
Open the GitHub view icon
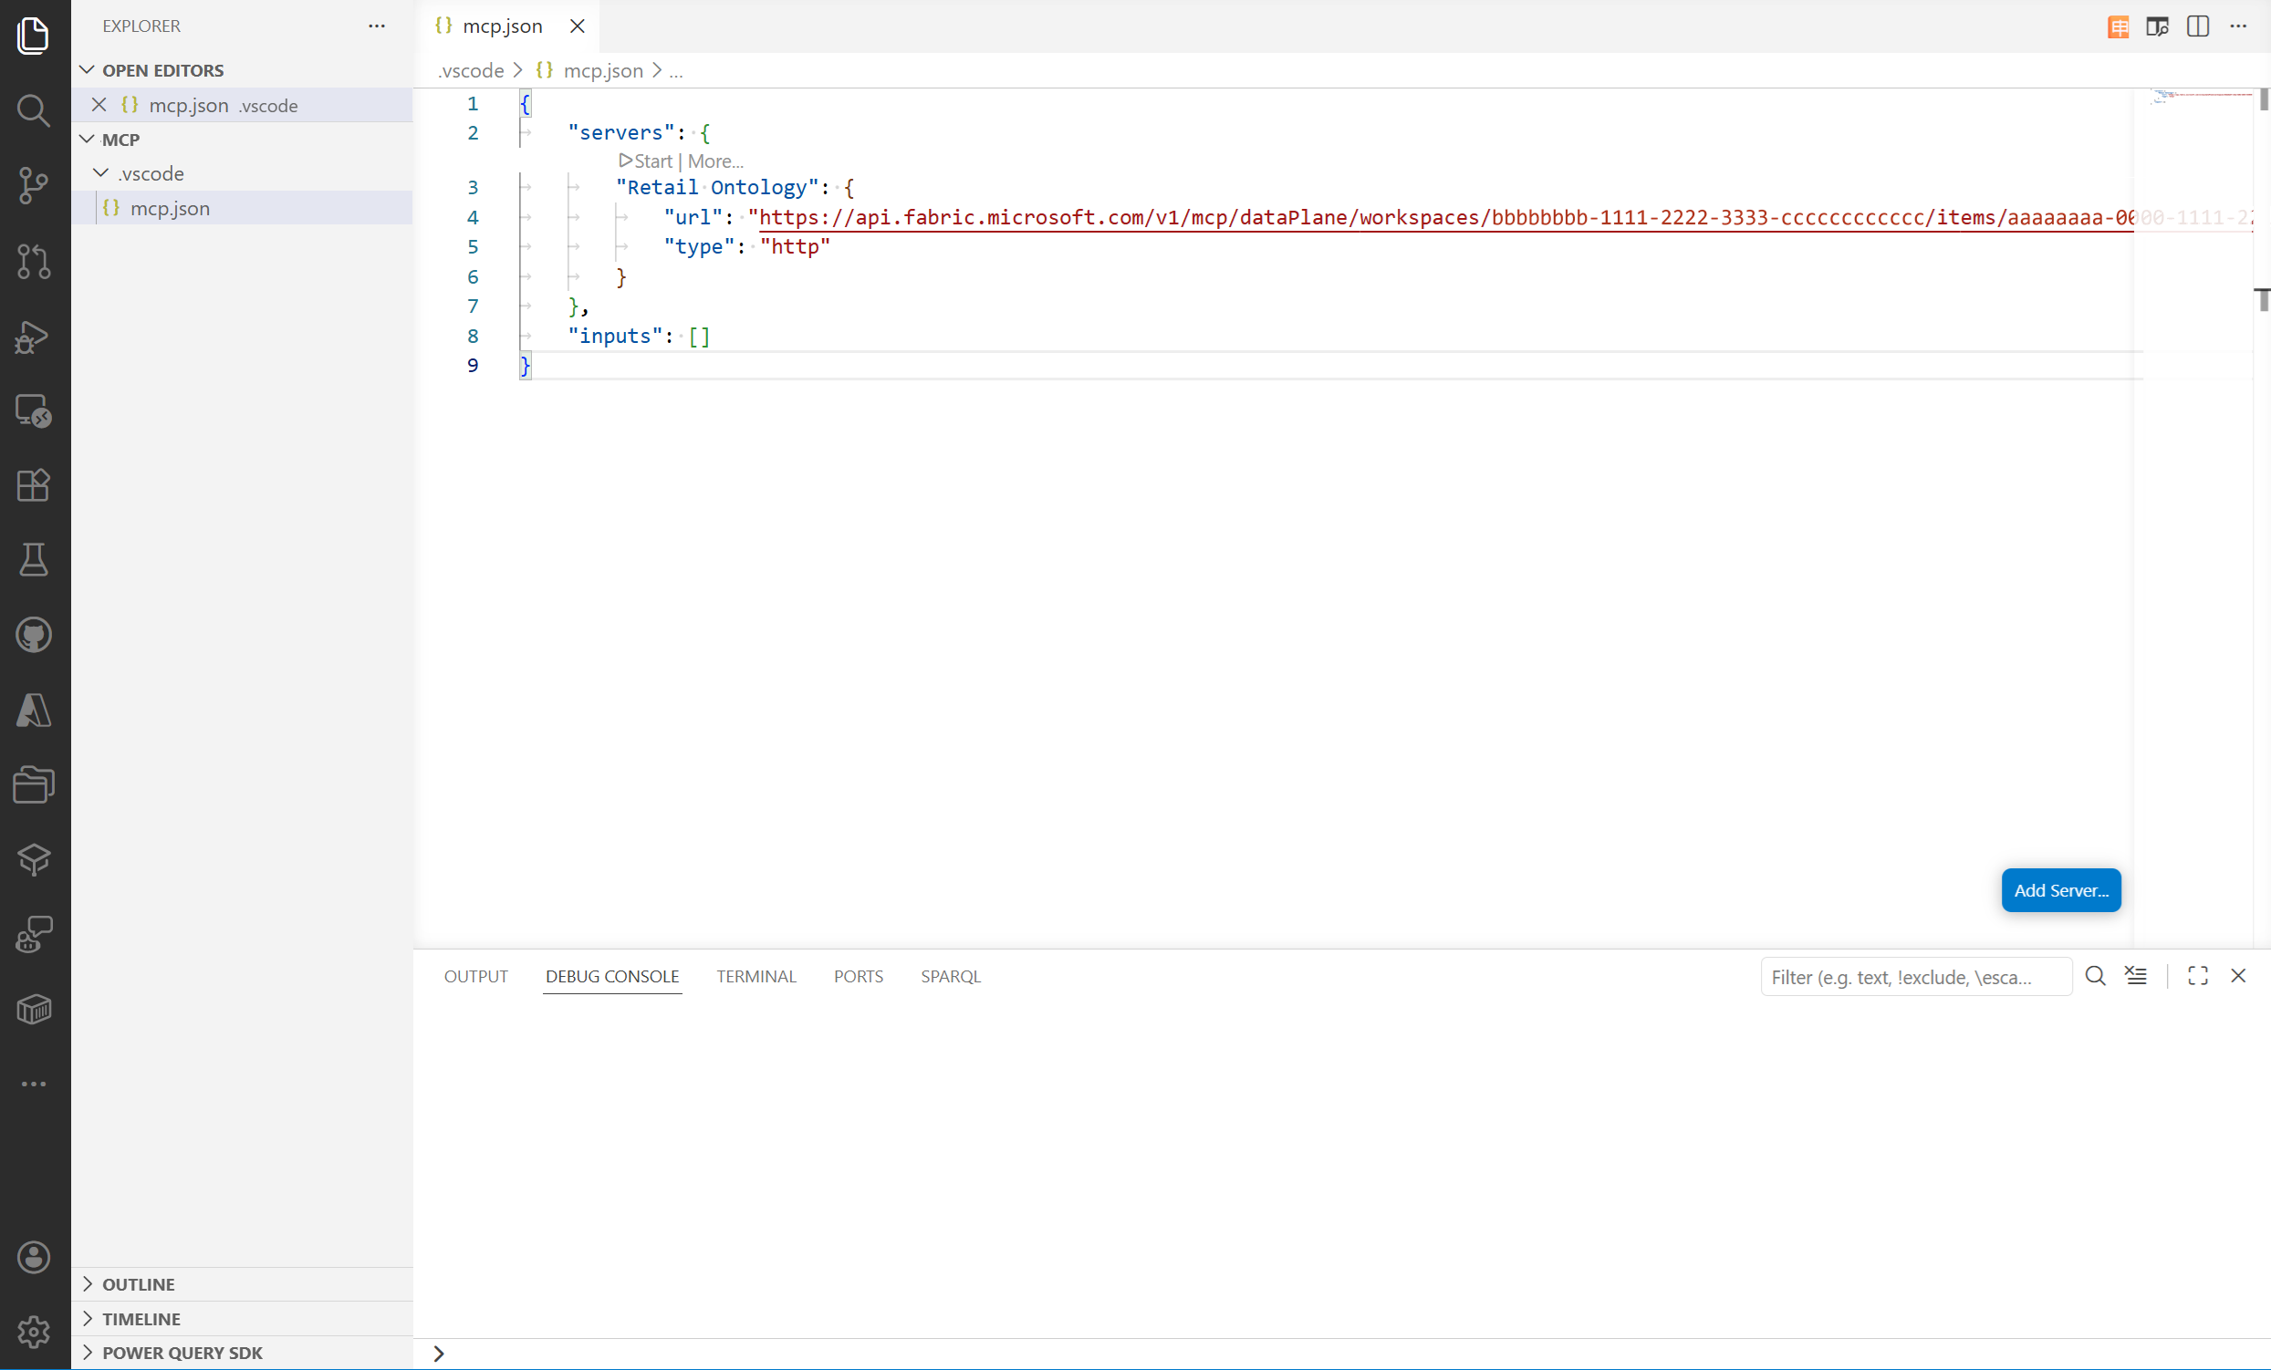(x=34, y=635)
